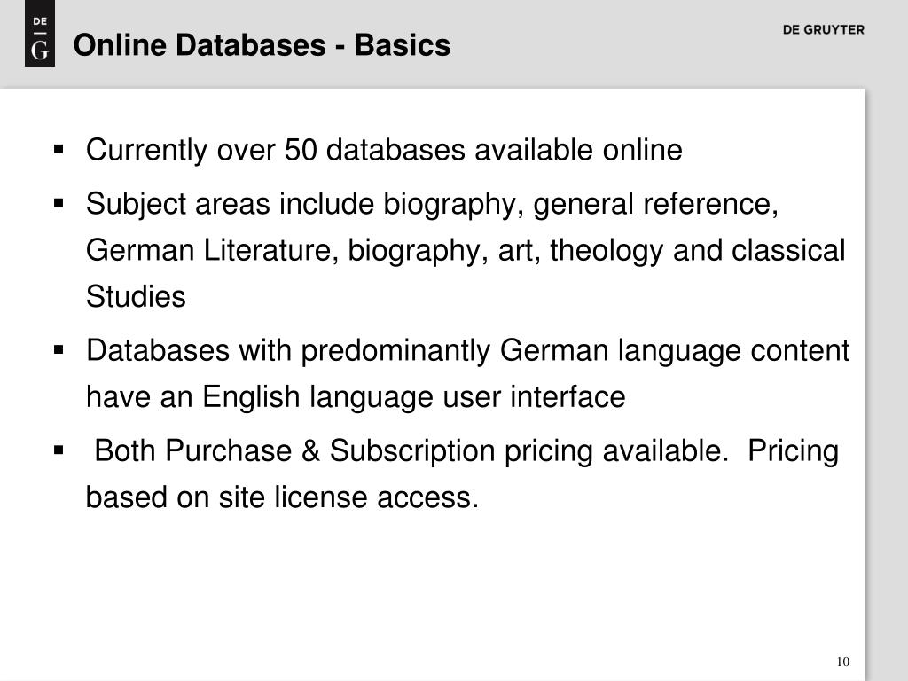Click the words general reference

(655, 205)
